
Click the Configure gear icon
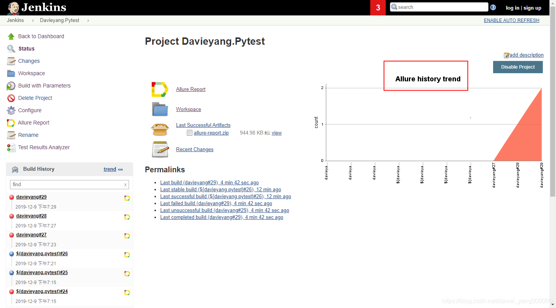(x=11, y=110)
